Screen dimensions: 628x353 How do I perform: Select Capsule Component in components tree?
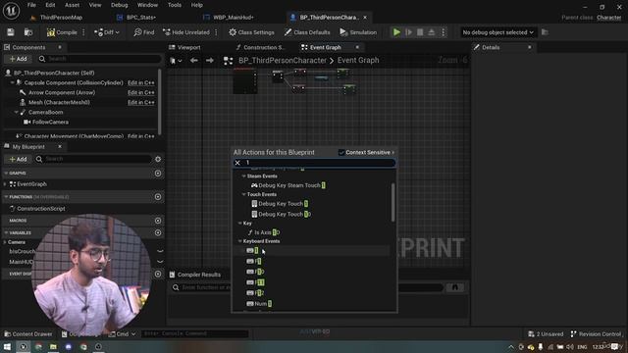click(x=74, y=82)
